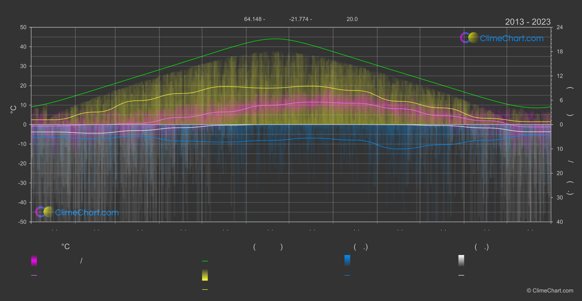
Task: Click the latitude value 64.148
Action: [x=253, y=19]
